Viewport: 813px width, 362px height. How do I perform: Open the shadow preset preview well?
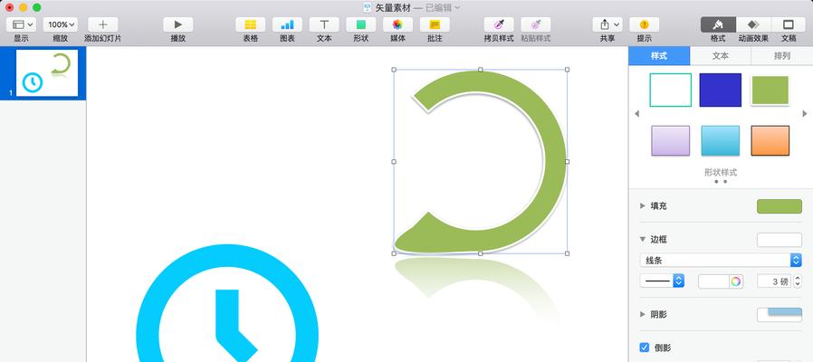pyautogui.click(x=780, y=314)
